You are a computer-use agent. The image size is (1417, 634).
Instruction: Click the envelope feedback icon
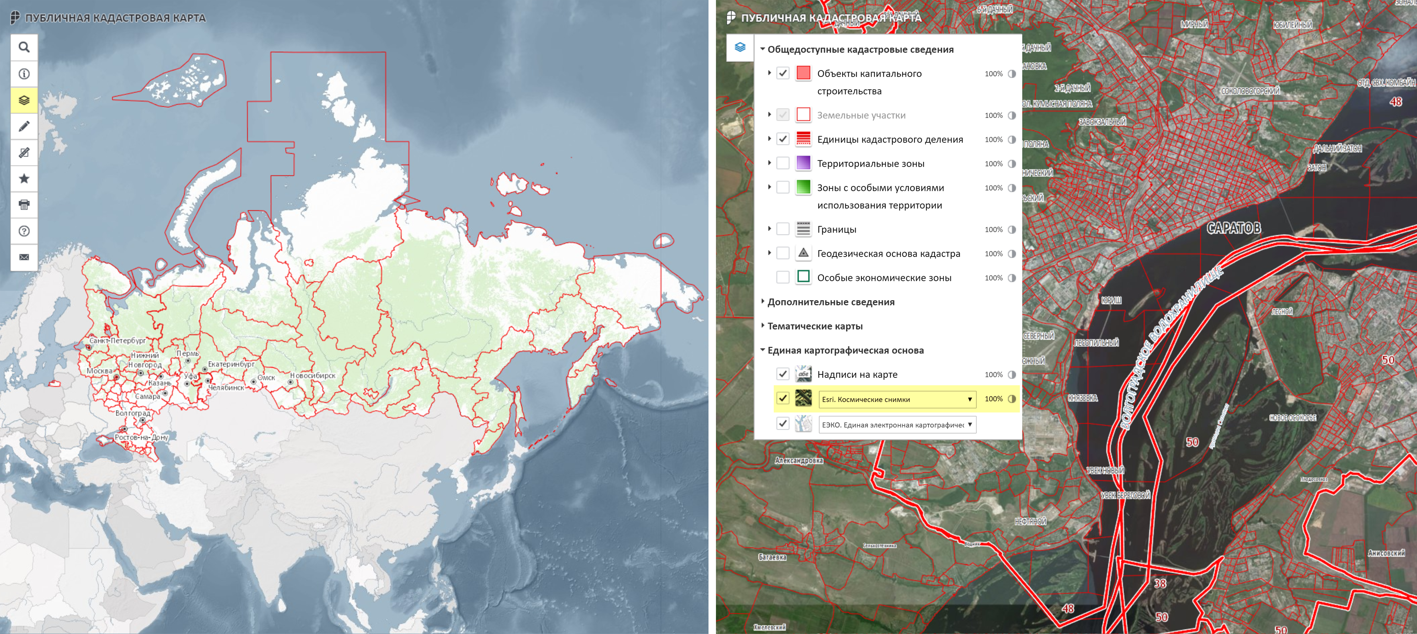coord(24,257)
